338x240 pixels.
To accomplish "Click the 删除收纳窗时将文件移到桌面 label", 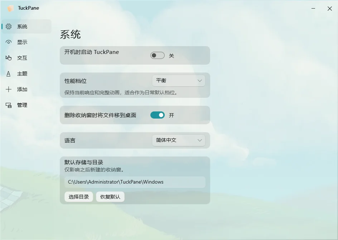I will pos(100,115).
